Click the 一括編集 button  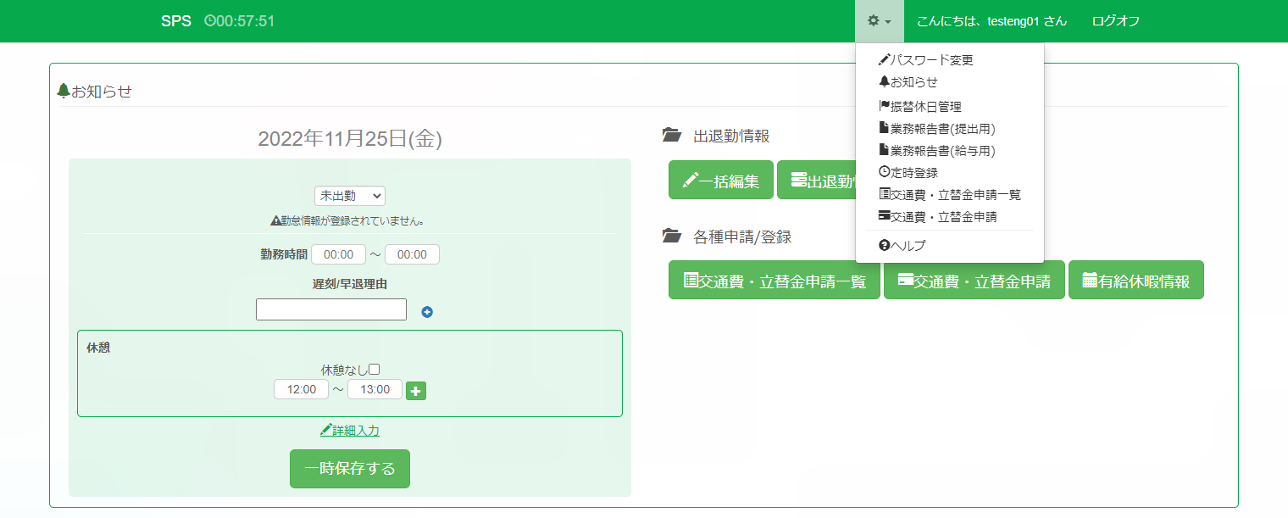(x=720, y=181)
